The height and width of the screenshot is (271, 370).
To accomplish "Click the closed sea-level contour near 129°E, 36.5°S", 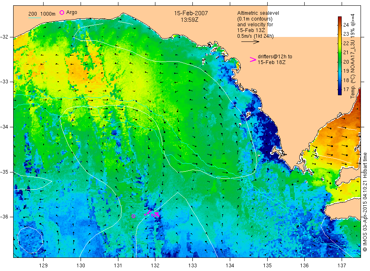I will coord(30,240).
